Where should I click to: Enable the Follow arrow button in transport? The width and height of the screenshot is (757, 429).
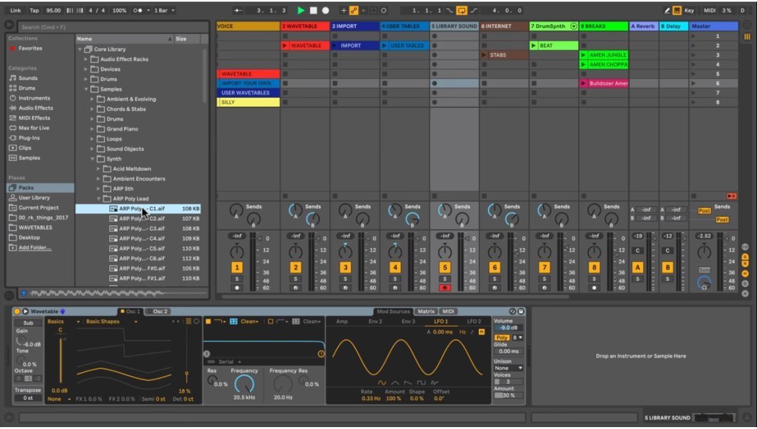[238, 11]
